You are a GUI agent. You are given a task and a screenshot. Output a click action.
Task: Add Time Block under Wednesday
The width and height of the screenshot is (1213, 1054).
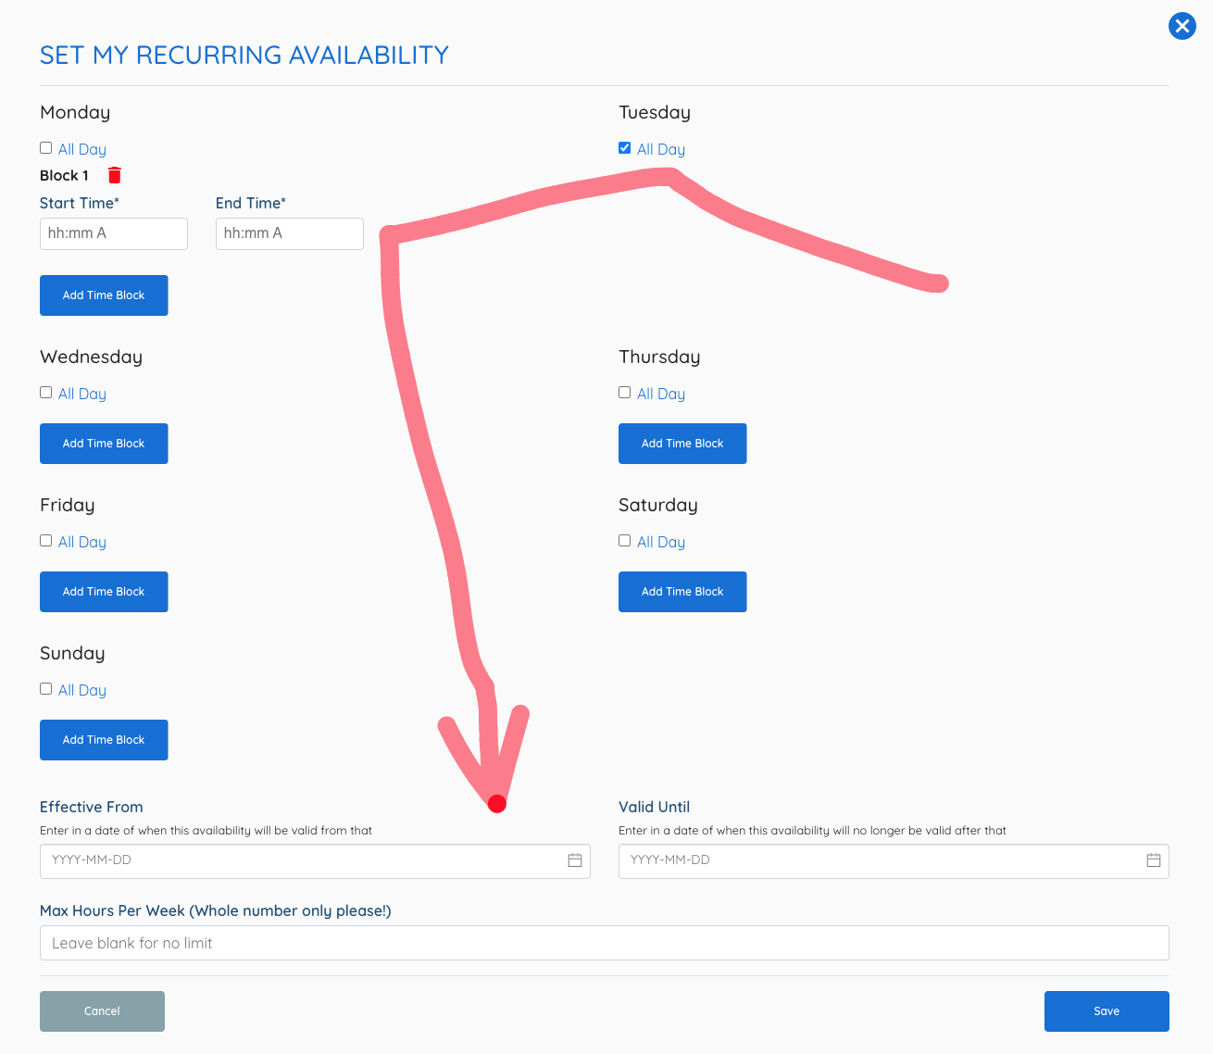point(104,444)
